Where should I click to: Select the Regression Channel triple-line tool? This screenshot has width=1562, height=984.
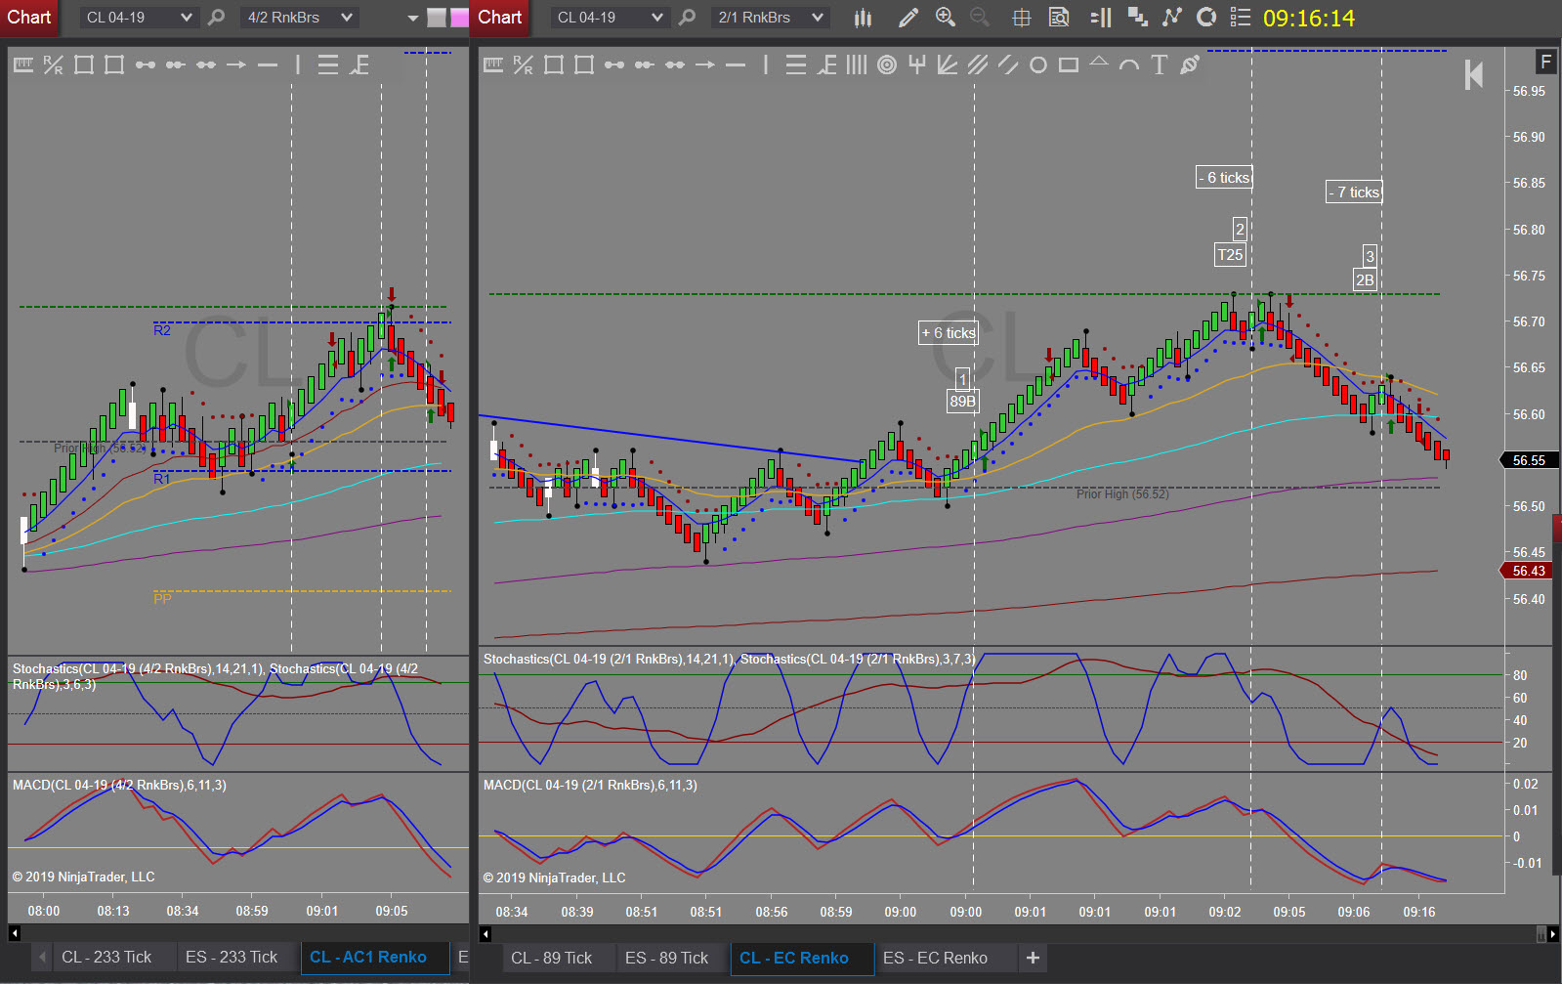(978, 65)
